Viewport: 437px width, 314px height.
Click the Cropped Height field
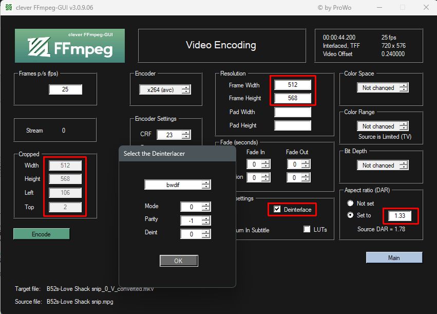65,179
